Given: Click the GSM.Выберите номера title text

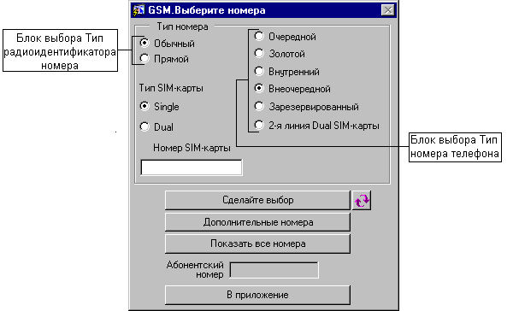Looking at the screenshot, I should point(207,10).
